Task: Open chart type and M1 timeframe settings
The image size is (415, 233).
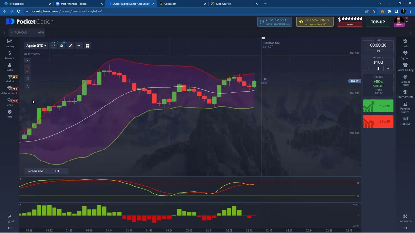Action: (x=53, y=46)
